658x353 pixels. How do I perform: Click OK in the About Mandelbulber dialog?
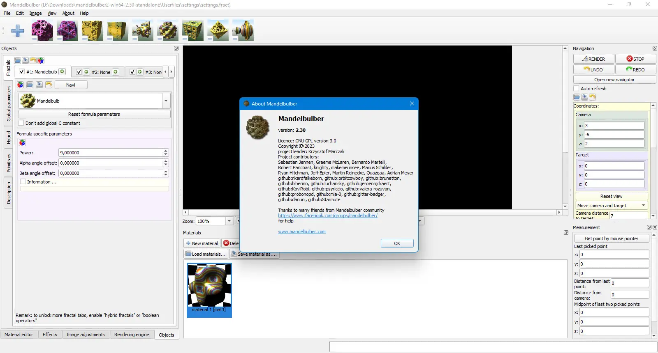[x=397, y=243]
